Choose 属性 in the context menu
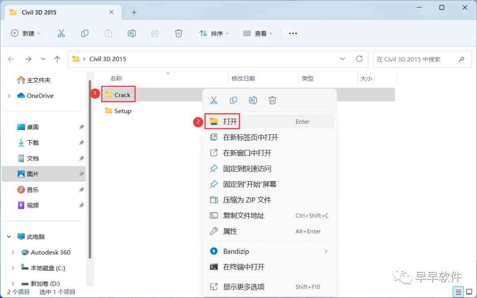This screenshot has height=298, width=477. 269,231
